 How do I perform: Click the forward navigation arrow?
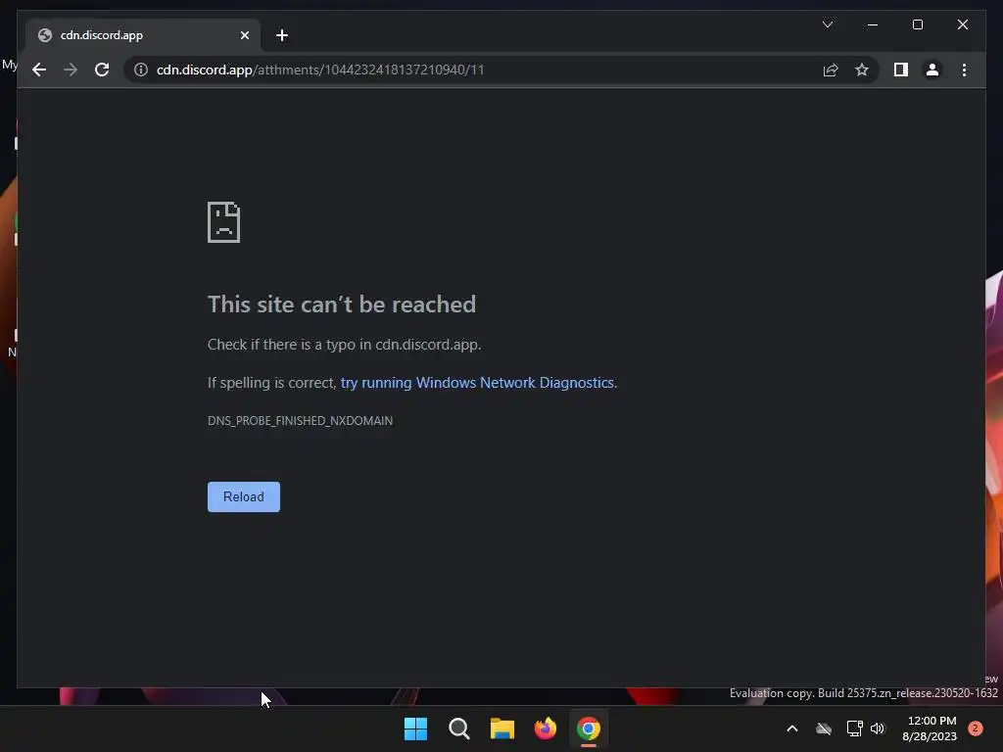[x=71, y=70]
